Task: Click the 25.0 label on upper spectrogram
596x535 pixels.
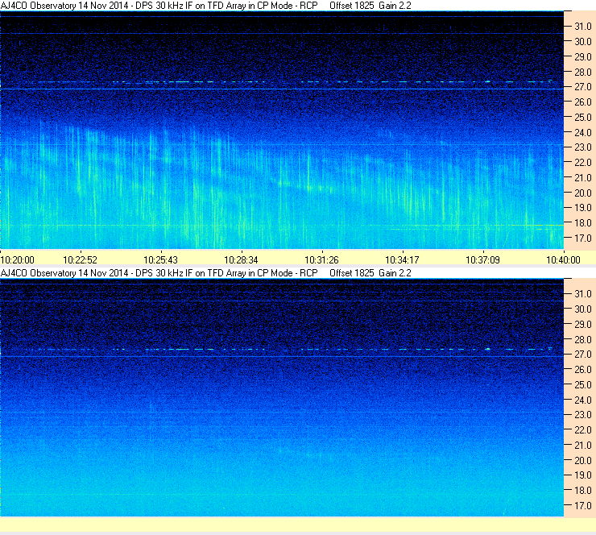Action: tap(582, 118)
